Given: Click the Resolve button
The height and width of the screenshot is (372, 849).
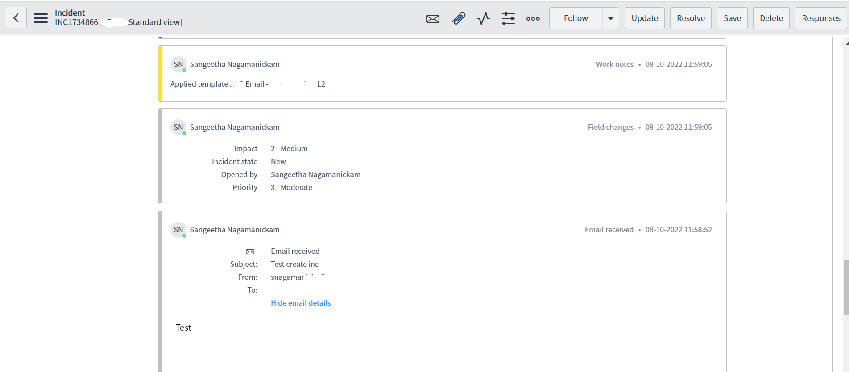Looking at the screenshot, I should 691,18.
